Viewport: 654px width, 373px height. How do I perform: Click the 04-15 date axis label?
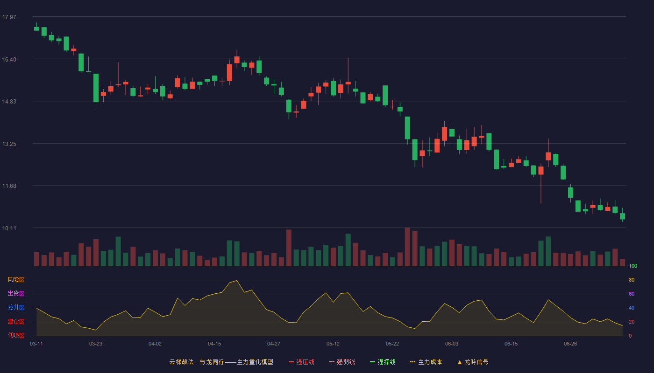tap(214, 344)
